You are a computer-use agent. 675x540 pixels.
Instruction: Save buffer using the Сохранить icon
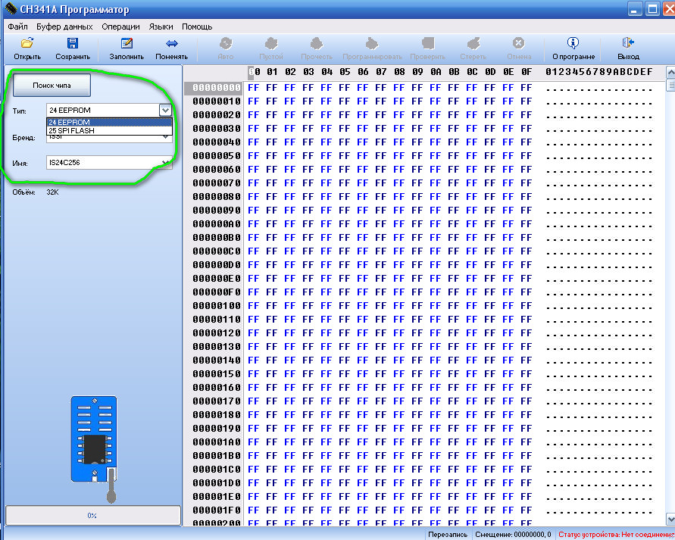coord(72,43)
